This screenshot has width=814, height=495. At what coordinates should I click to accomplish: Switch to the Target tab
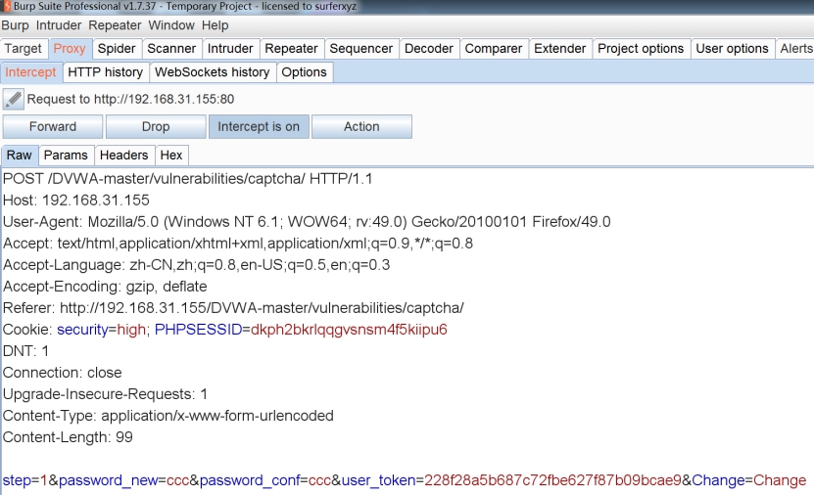click(24, 49)
